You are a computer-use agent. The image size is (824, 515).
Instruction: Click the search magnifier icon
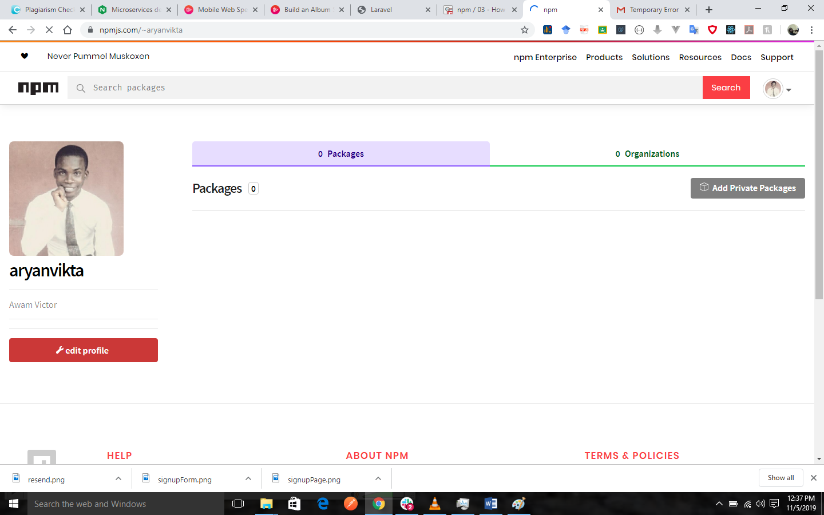[x=81, y=88]
